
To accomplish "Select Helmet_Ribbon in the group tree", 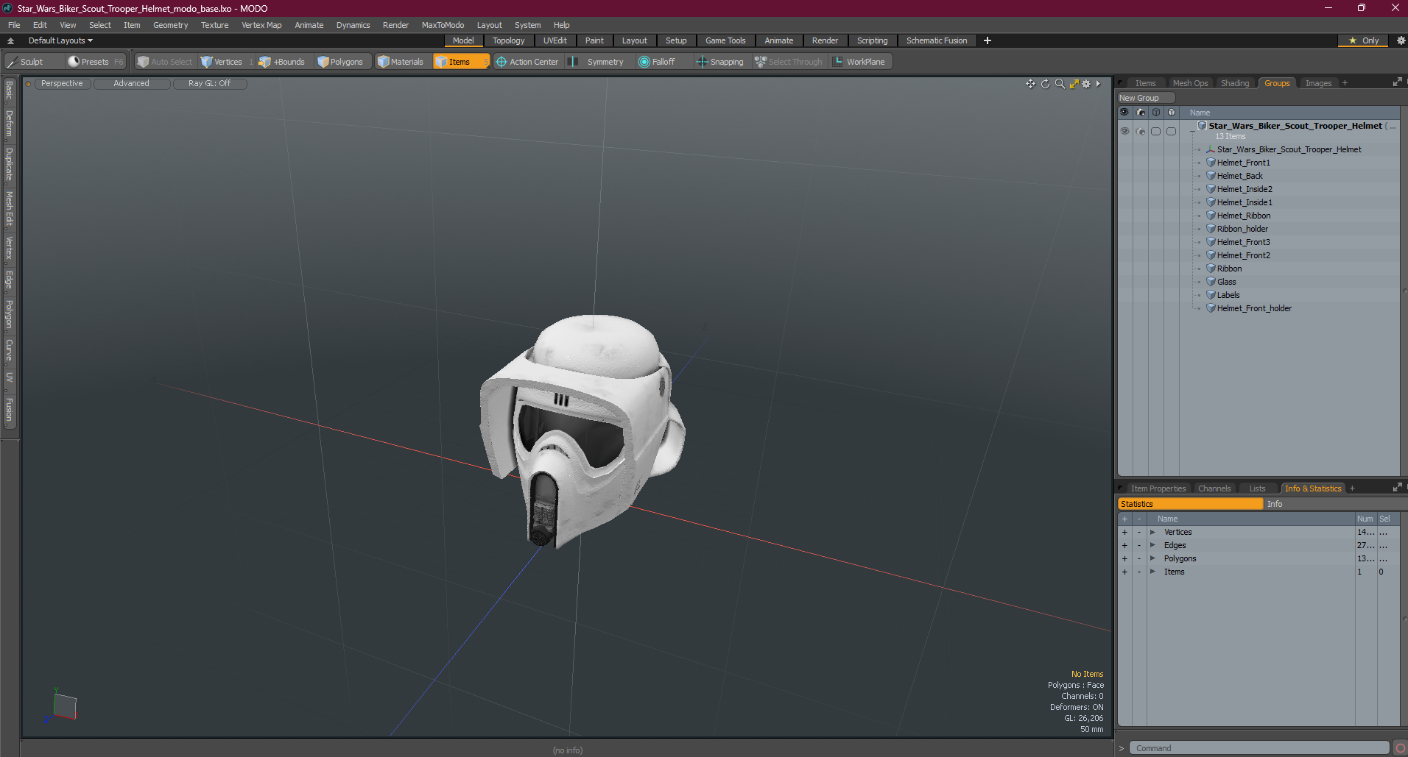I will click(1243, 216).
